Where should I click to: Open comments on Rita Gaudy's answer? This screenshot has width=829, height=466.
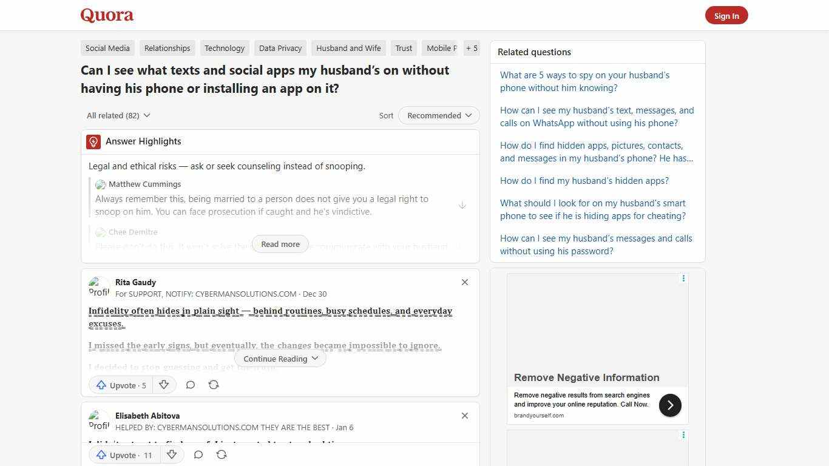[x=190, y=385]
